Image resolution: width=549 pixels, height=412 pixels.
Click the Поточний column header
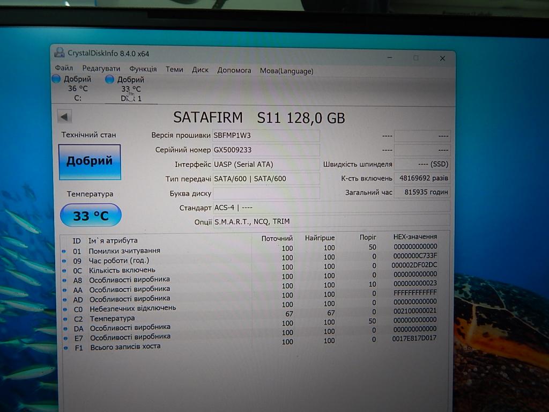point(277,239)
